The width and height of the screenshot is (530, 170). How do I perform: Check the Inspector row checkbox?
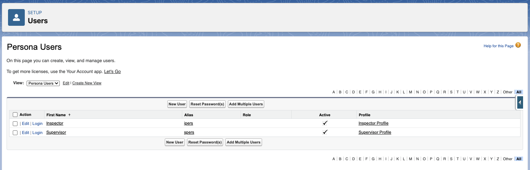[x=15, y=124]
